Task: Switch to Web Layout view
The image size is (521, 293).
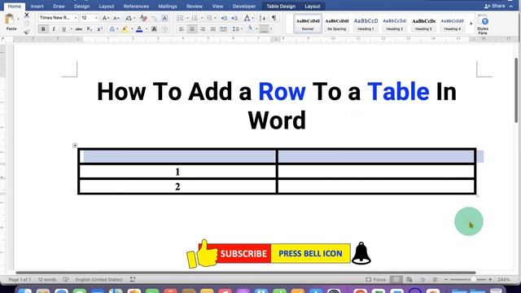Action: [x=409, y=280]
